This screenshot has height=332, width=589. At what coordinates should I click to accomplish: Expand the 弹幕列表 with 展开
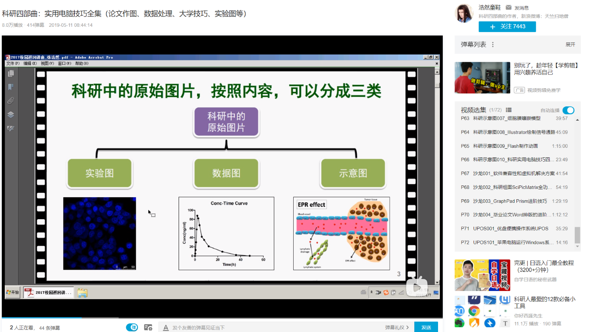[570, 45]
